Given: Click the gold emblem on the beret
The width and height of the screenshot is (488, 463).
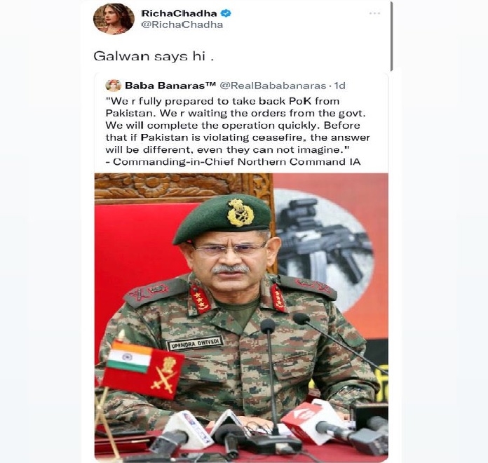Looking at the screenshot, I should coord(240,212).
